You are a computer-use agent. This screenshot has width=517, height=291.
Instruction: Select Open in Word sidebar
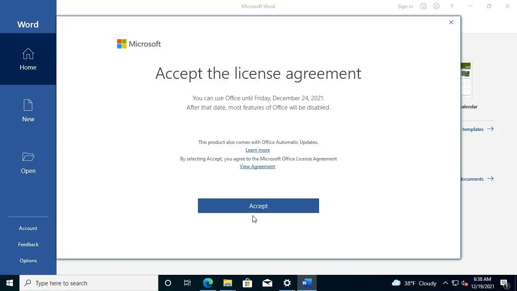click(x=28, y=162)
